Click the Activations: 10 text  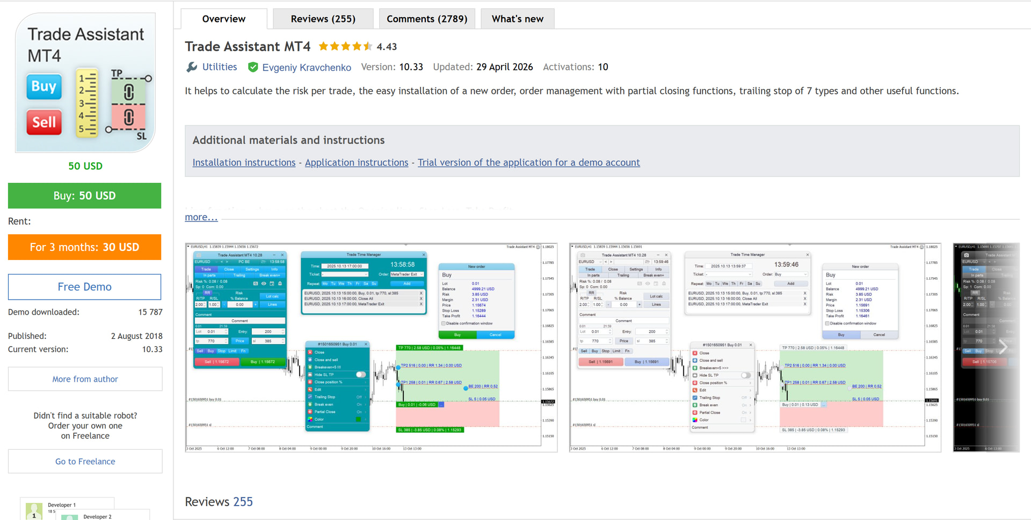click(x=576, y=67)
